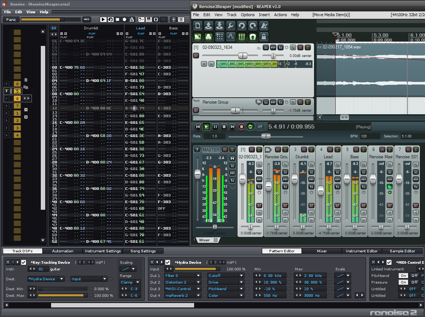425x317 pixels.
Task: Open REAPER Actions menu
Action: click(280, 15)
